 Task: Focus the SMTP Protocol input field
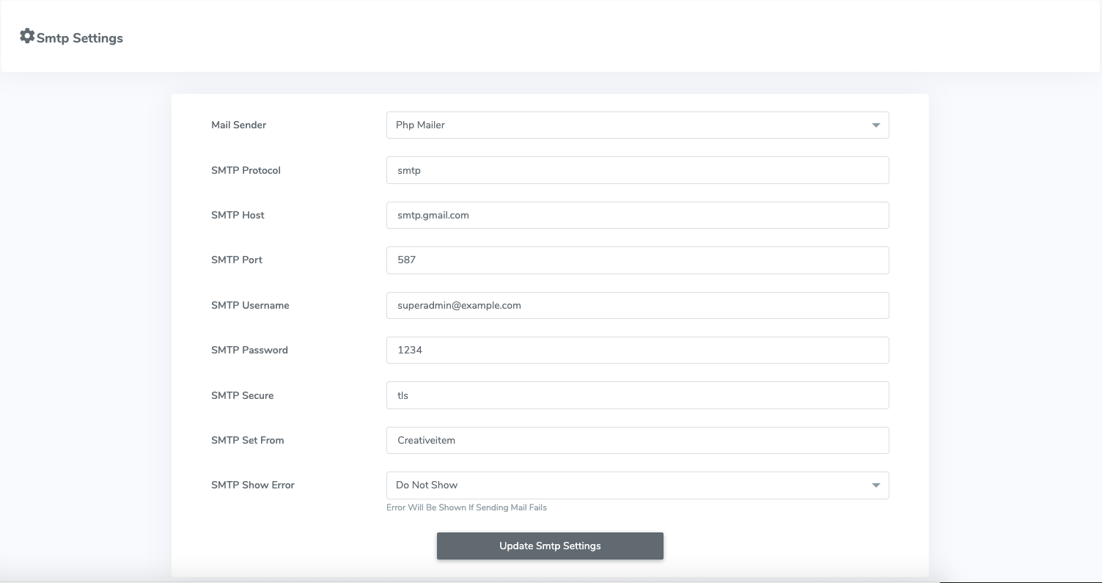636,170
